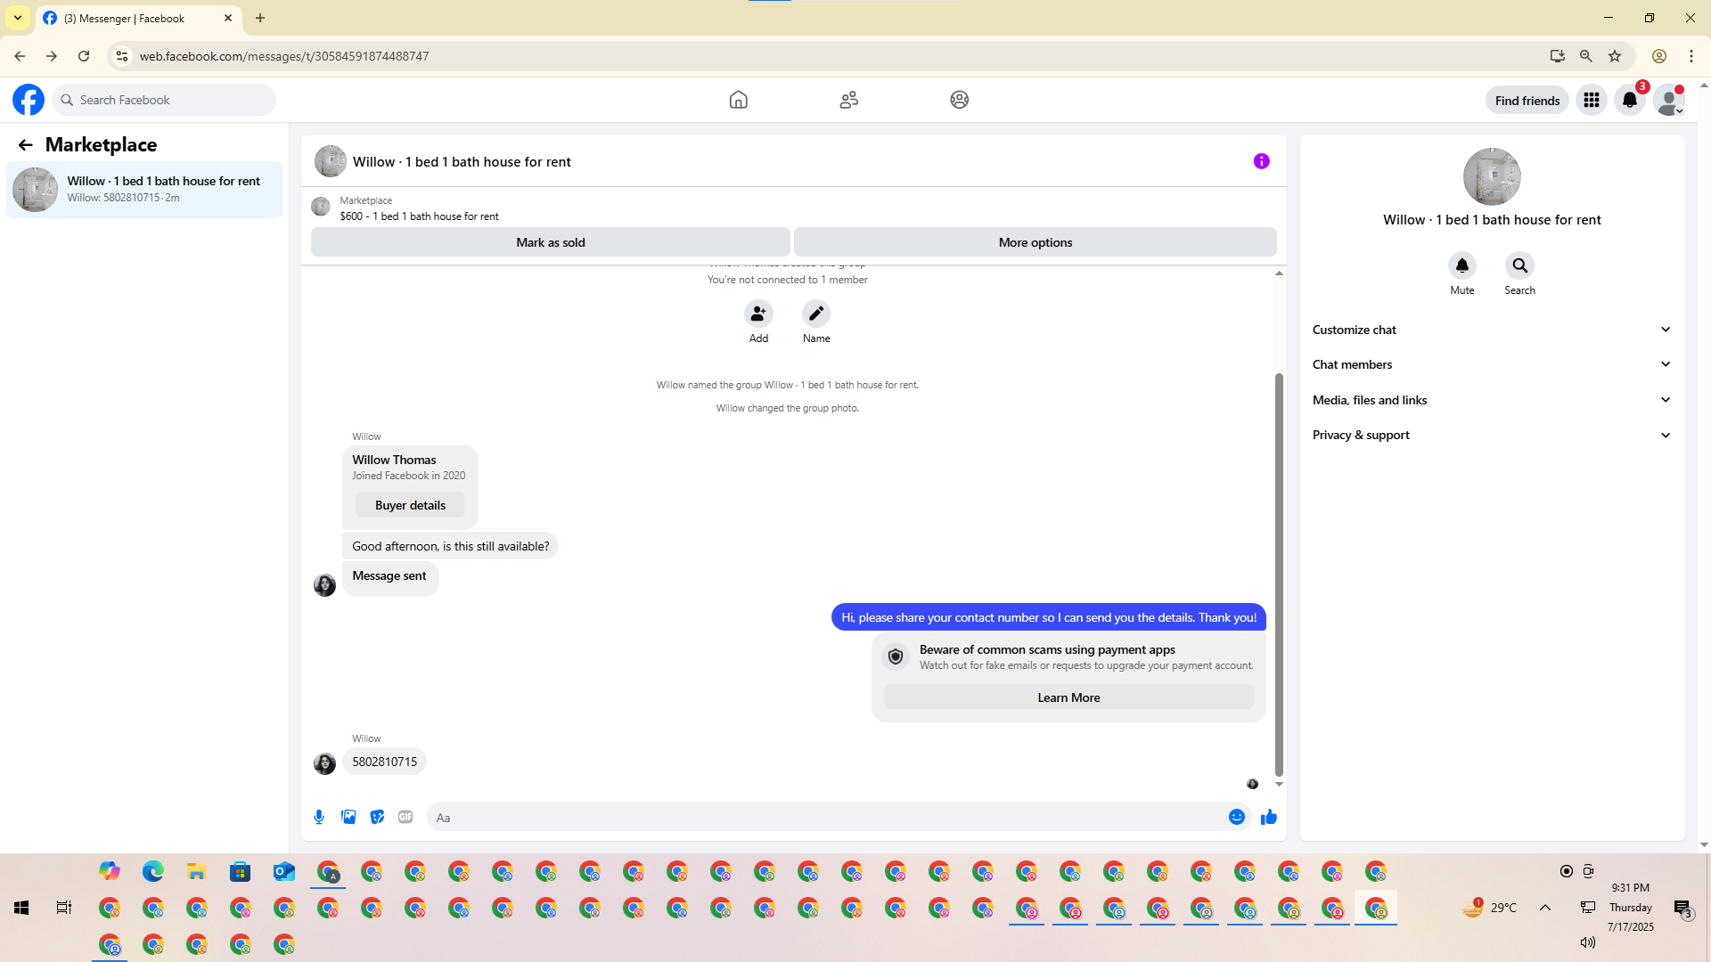
Task: Reload the page
Action: coord(84,56)
